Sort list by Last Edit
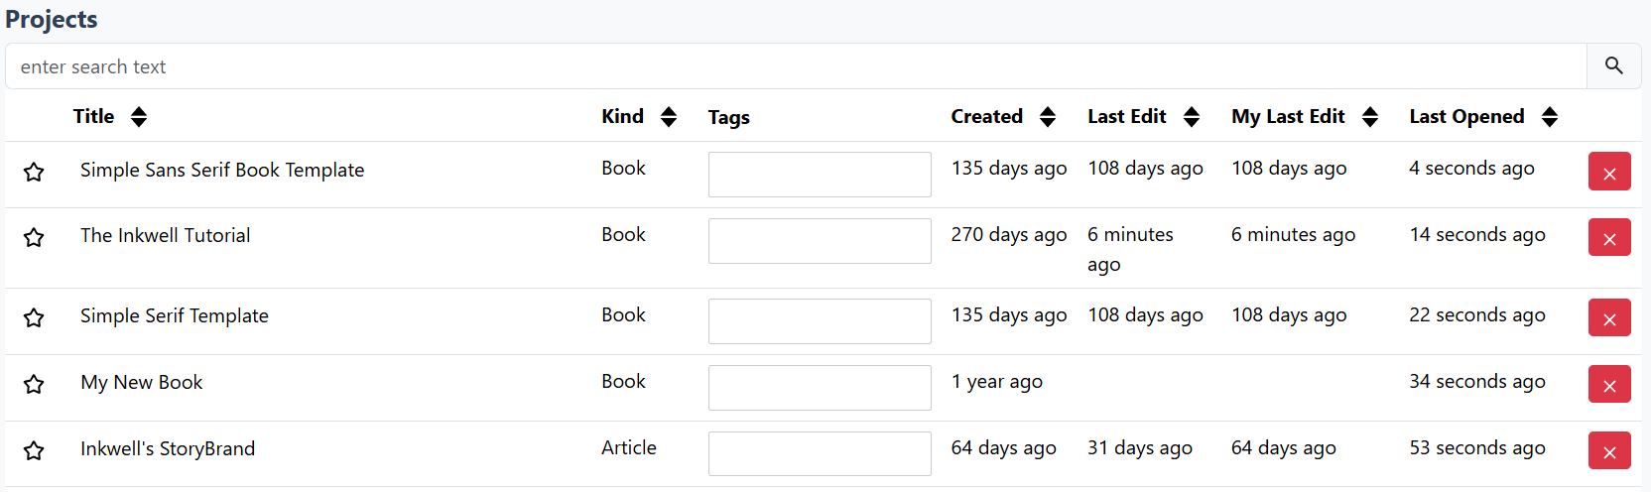The image size is (1651, 492). pyautogui.click(x=1192, y=117)
